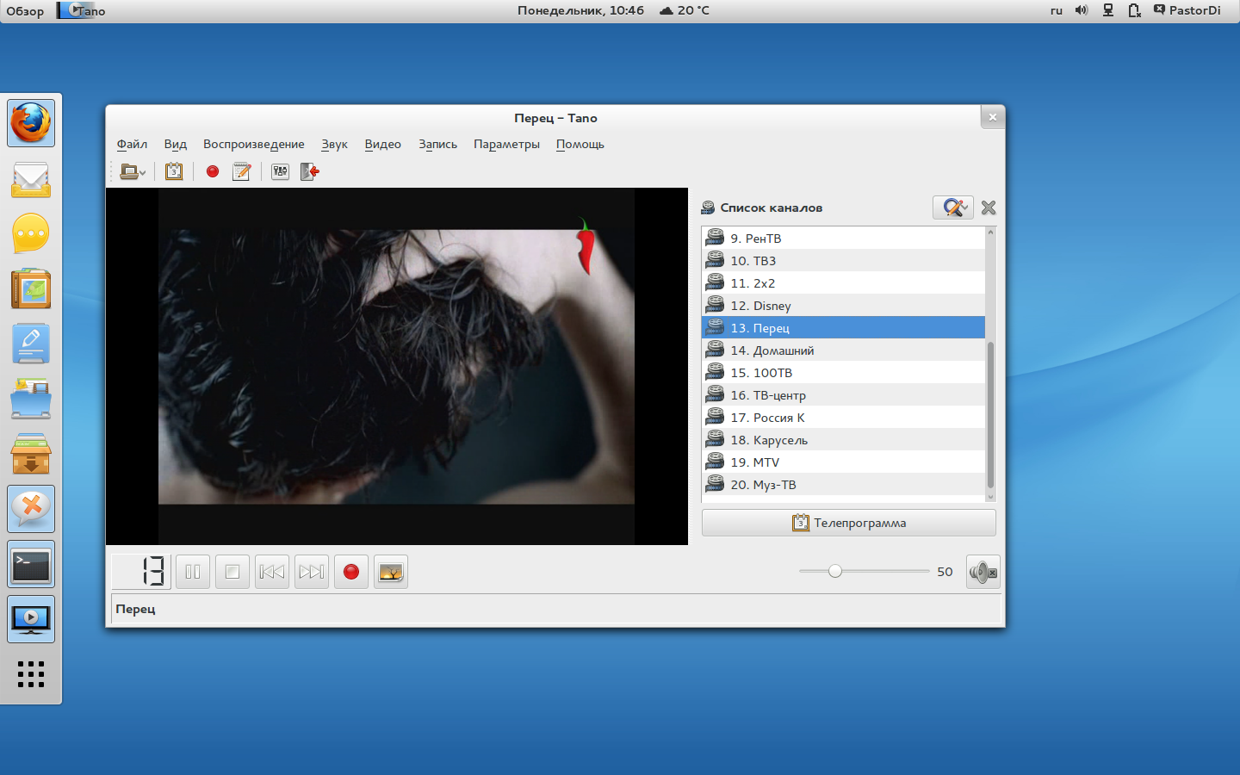Close the Список каналов panel

coord(989,208)
